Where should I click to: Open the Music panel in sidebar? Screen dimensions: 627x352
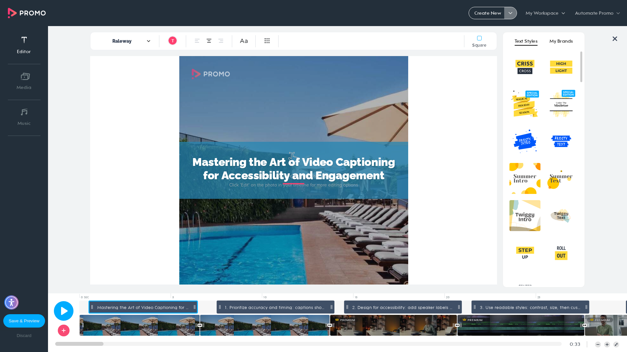pos(24,117)
